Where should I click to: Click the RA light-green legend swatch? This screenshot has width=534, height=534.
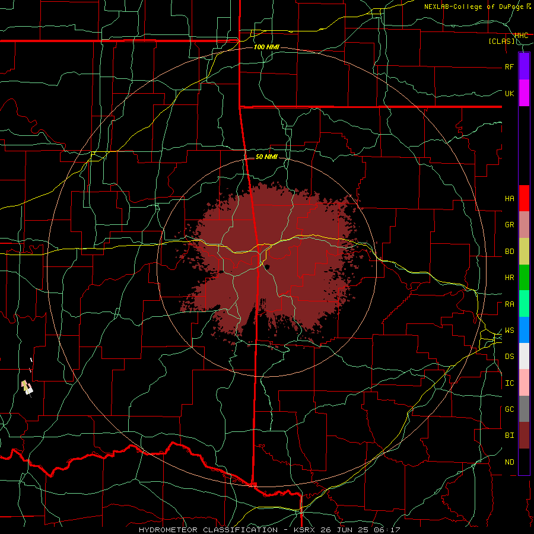pyautogui.click(x=524, y=304)
